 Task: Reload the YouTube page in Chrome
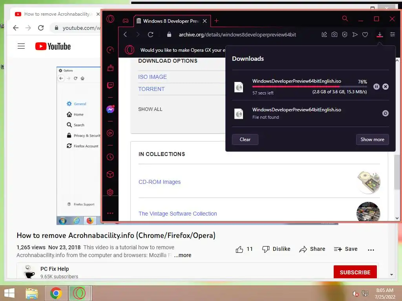pyautogui.click(x=41, y=28)
